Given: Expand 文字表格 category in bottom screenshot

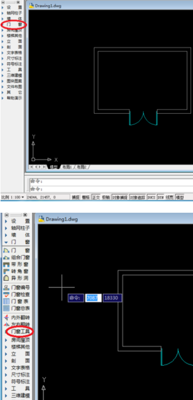Looking at the screenshot, I should pyautogui.click(x=17, y=368).
